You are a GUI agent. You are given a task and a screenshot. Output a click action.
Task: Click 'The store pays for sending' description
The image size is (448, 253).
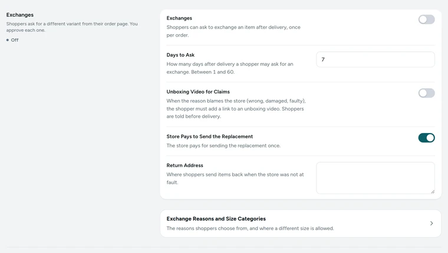coord(223,145)
